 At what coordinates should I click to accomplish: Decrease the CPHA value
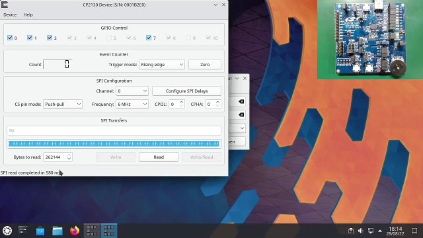pyautogui.click(x=217, y=106)
